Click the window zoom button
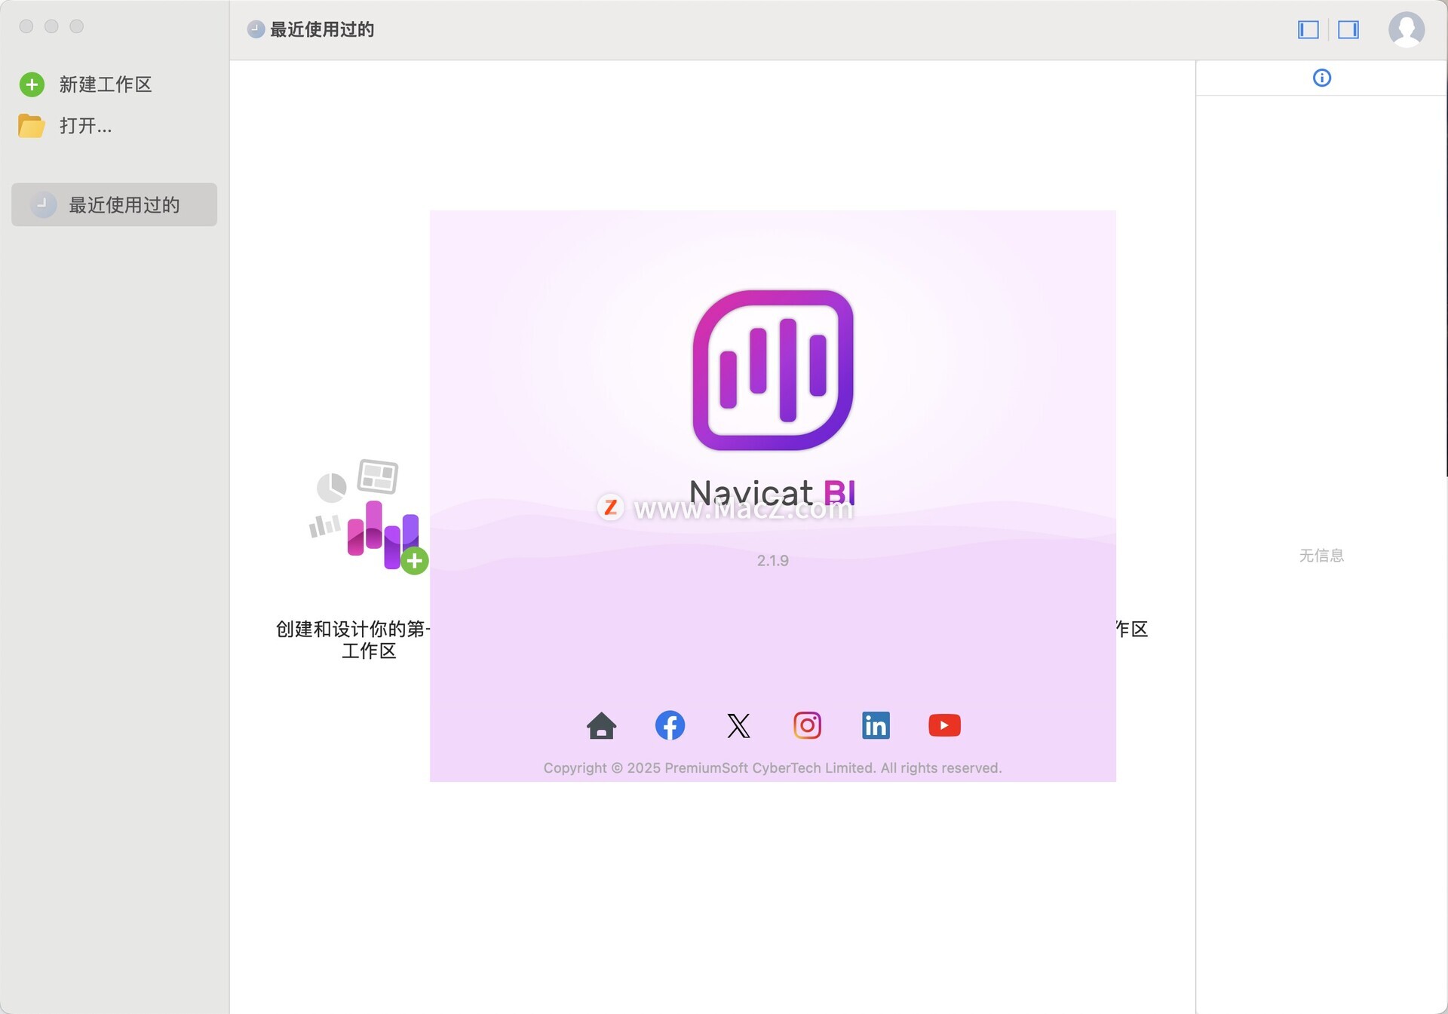Screen dimensions: 1448x1014 point(77,26)
